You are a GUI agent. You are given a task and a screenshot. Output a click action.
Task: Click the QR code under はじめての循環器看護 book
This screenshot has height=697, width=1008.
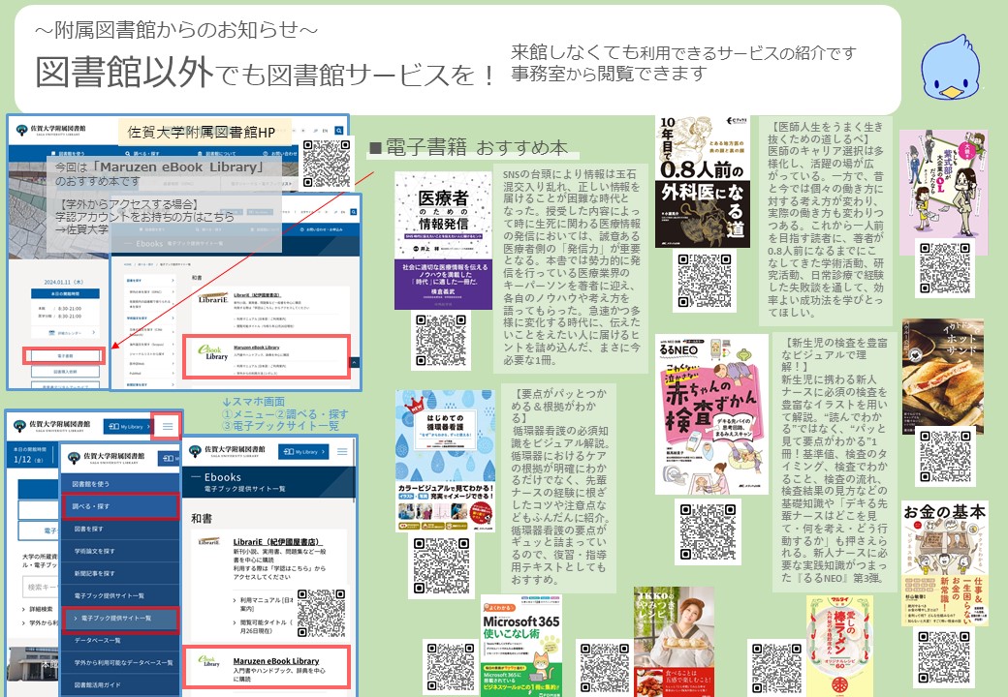coord(441,566)
